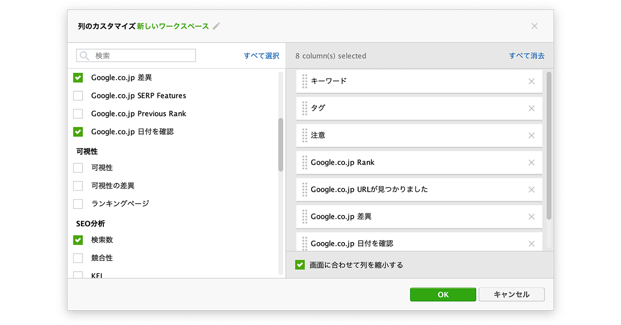Click the pencil icon to rename workspace
The height and width of the screenshot is (325, 621).
coord(216,26)
